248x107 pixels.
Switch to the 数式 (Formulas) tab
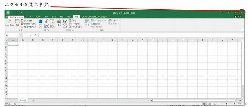[x=46, y=17]
